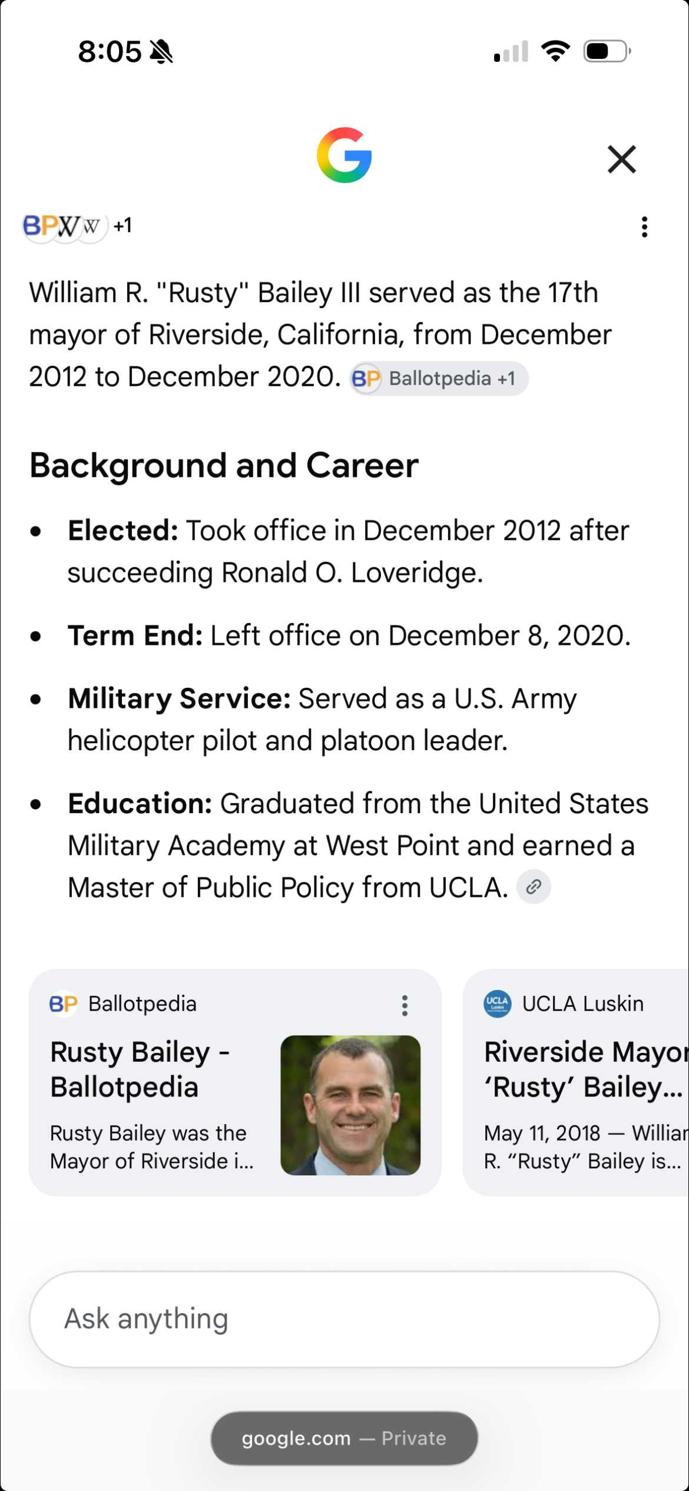Image resolution: width=689 pixels, height=1491 pixels.
Task: Open Rusty Bailey - Ballotpedia article title
Action: coord(140,1069)
